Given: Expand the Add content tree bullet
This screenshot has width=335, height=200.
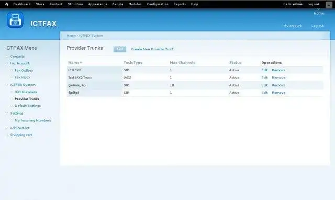Looking at the screenshot, I should click(7, 128).
